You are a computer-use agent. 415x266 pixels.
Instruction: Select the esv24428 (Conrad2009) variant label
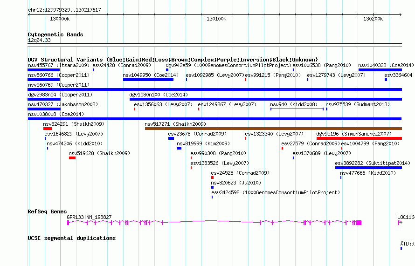point(122,65)
